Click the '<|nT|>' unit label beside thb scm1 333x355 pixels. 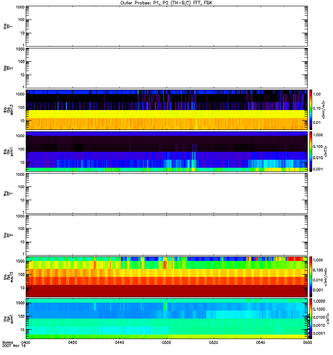(326, 151)
